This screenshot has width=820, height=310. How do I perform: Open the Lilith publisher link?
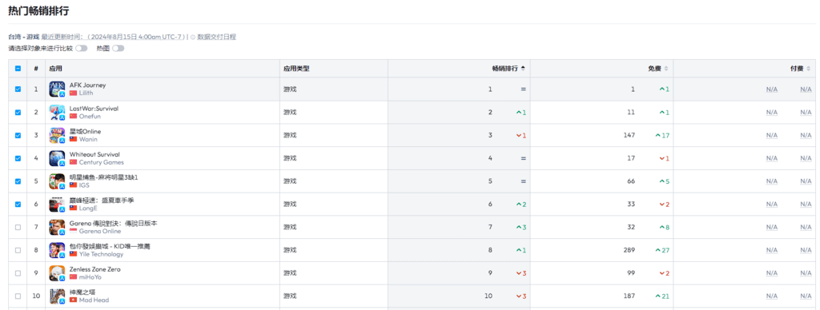[x=86, y=93]
